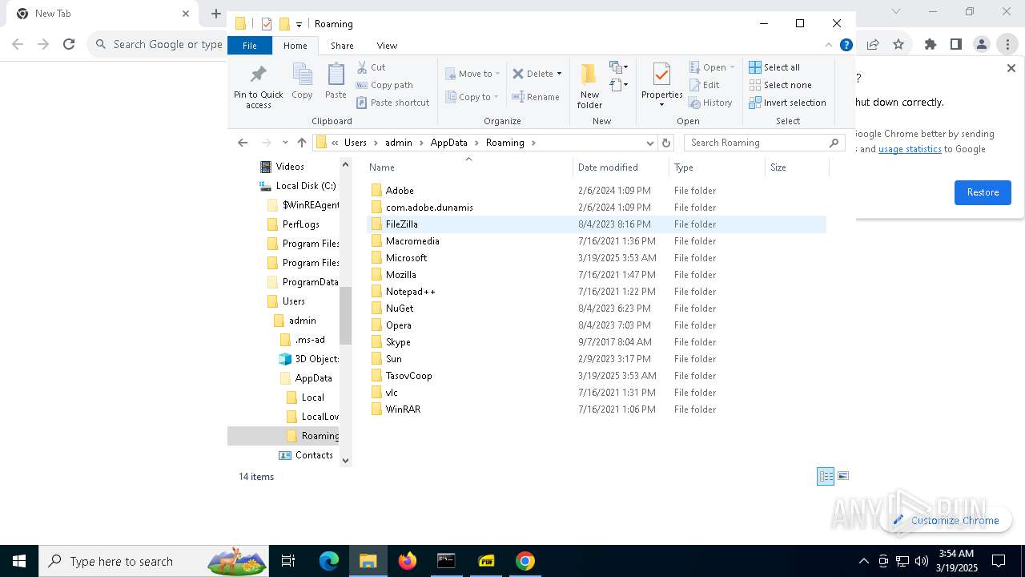The height and width of the screenshot is (577, 1025).
Task: Open Windows Start menu
Action: click(x=19, y=561)
